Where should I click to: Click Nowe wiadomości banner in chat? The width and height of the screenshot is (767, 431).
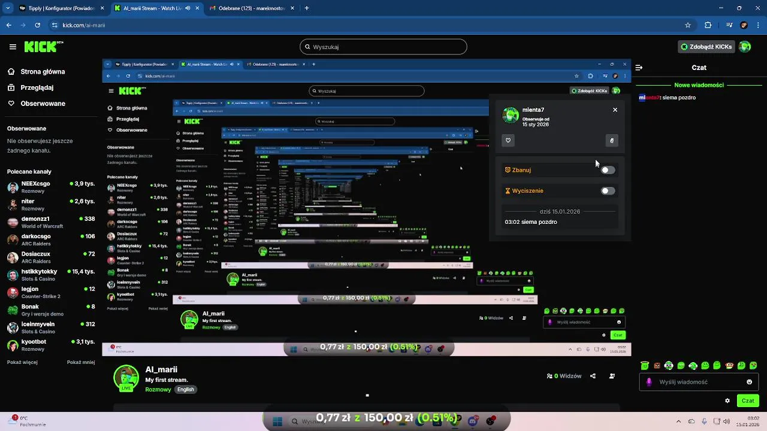(699, 85)
